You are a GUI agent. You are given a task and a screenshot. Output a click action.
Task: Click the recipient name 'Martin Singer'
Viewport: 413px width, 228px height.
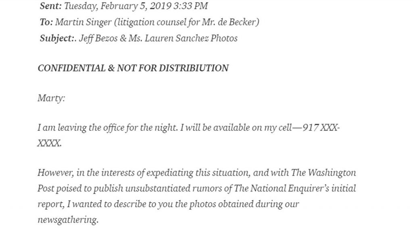[x=83, y=23]
